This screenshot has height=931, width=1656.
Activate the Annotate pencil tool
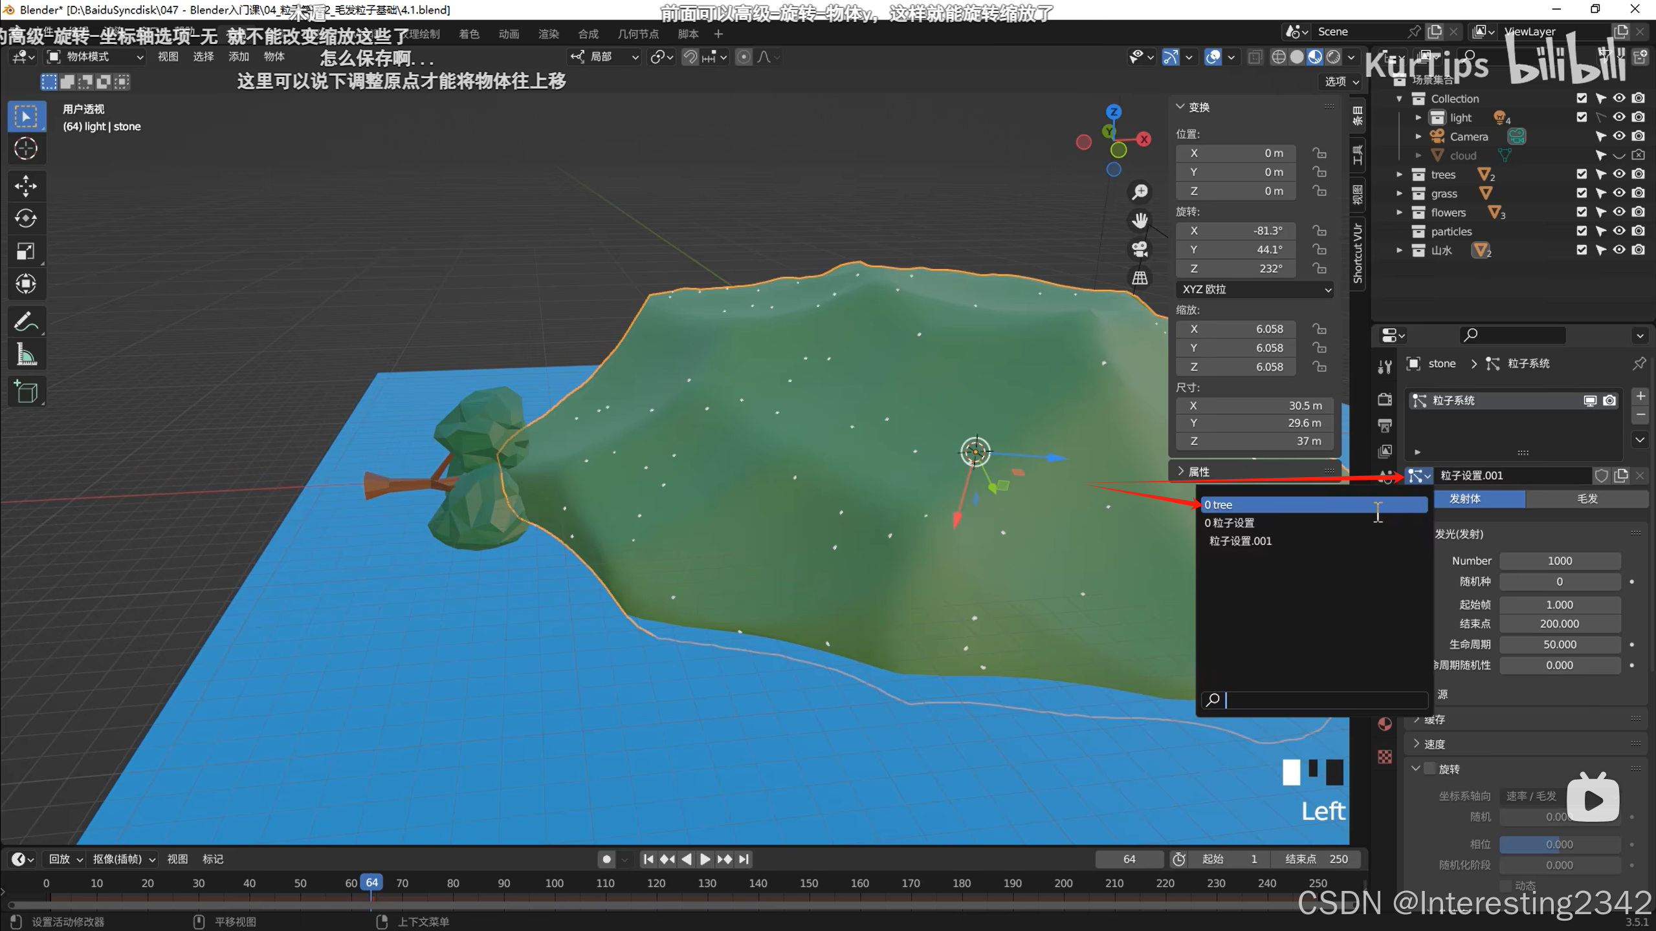point(25,321)
